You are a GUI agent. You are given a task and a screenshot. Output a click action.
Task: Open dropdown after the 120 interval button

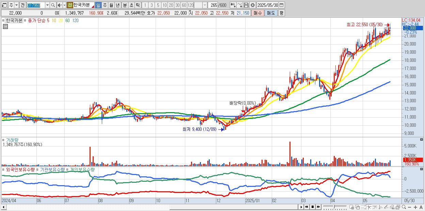(x=205, y=5)
